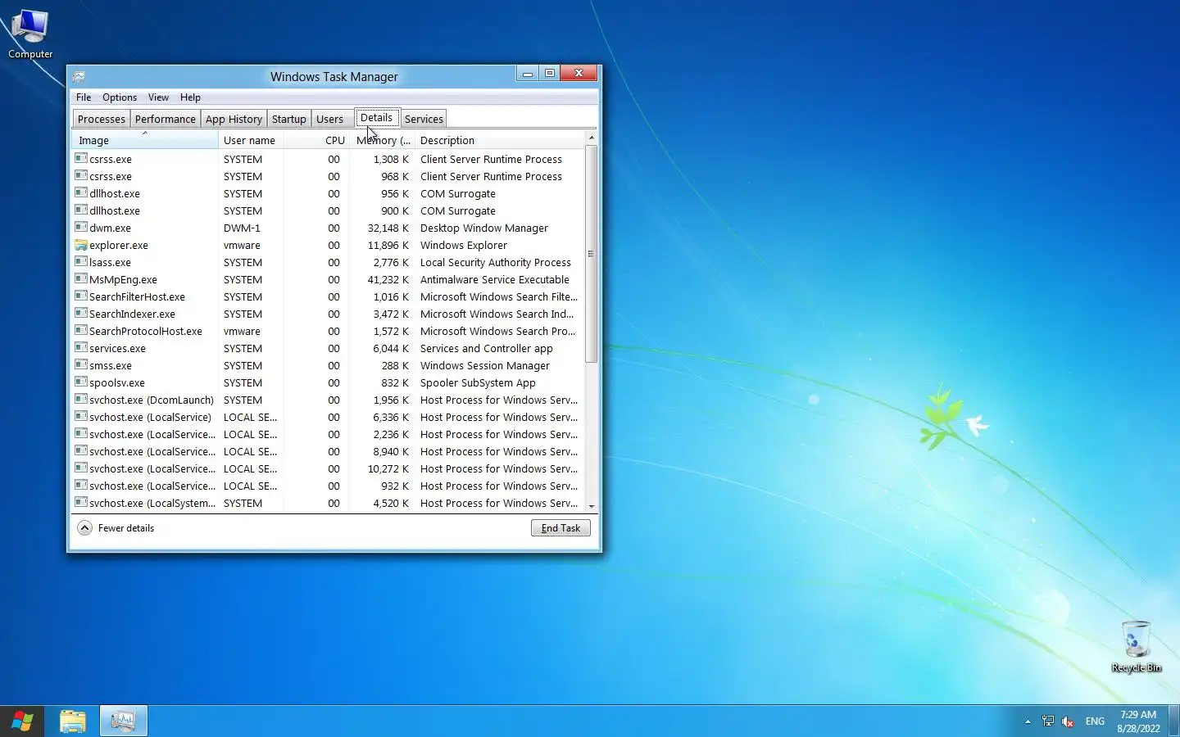
Task: Select the smss.exe process name
Action: coord(111,365)
